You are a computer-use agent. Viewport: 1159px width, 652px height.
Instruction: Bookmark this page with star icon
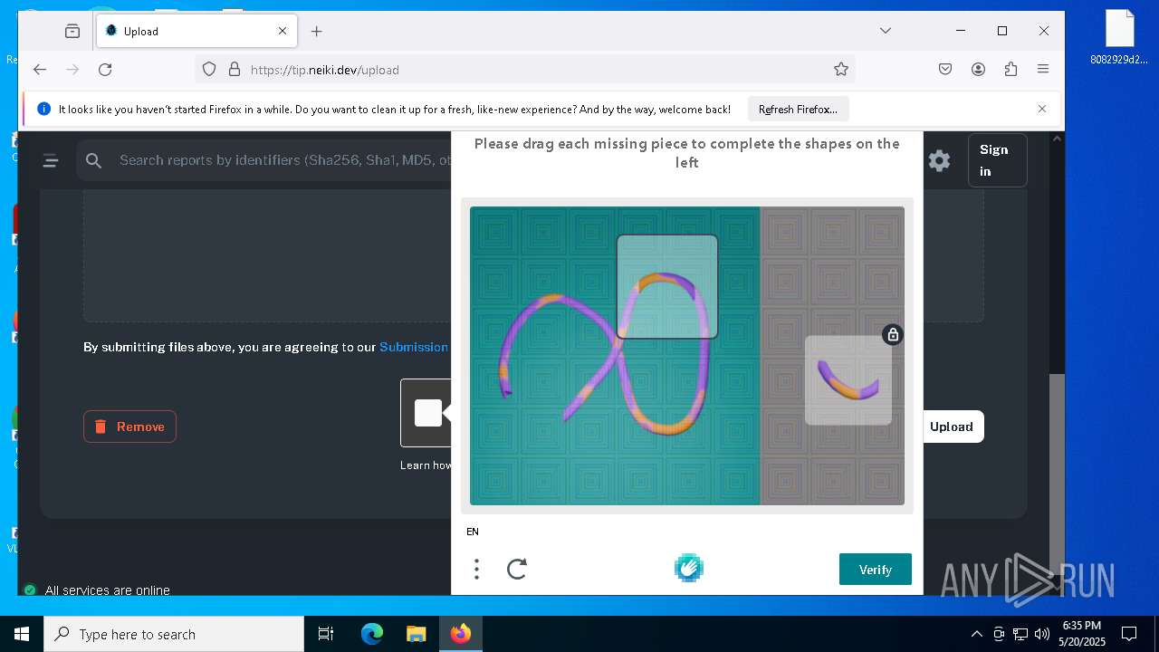coord(841,70)
